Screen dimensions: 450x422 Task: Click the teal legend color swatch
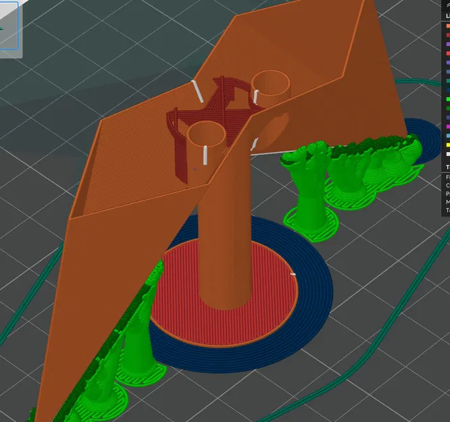pyautogui.click(x=448, y=81)
